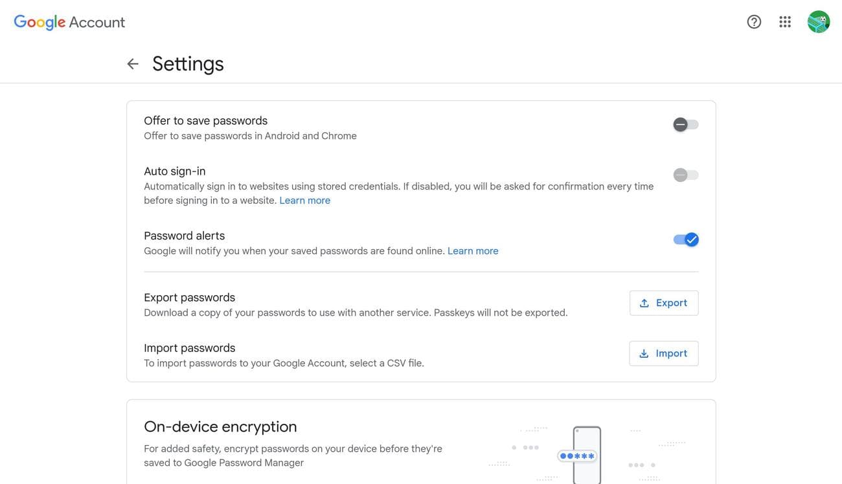842x484 pixels.
Task: Open the Account menu item
Action: 96,20
